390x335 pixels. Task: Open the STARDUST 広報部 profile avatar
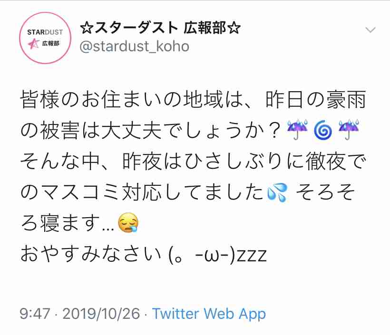(45, 38)
